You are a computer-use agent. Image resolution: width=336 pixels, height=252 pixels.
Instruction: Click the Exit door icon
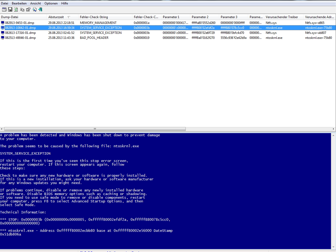[41, 9]
